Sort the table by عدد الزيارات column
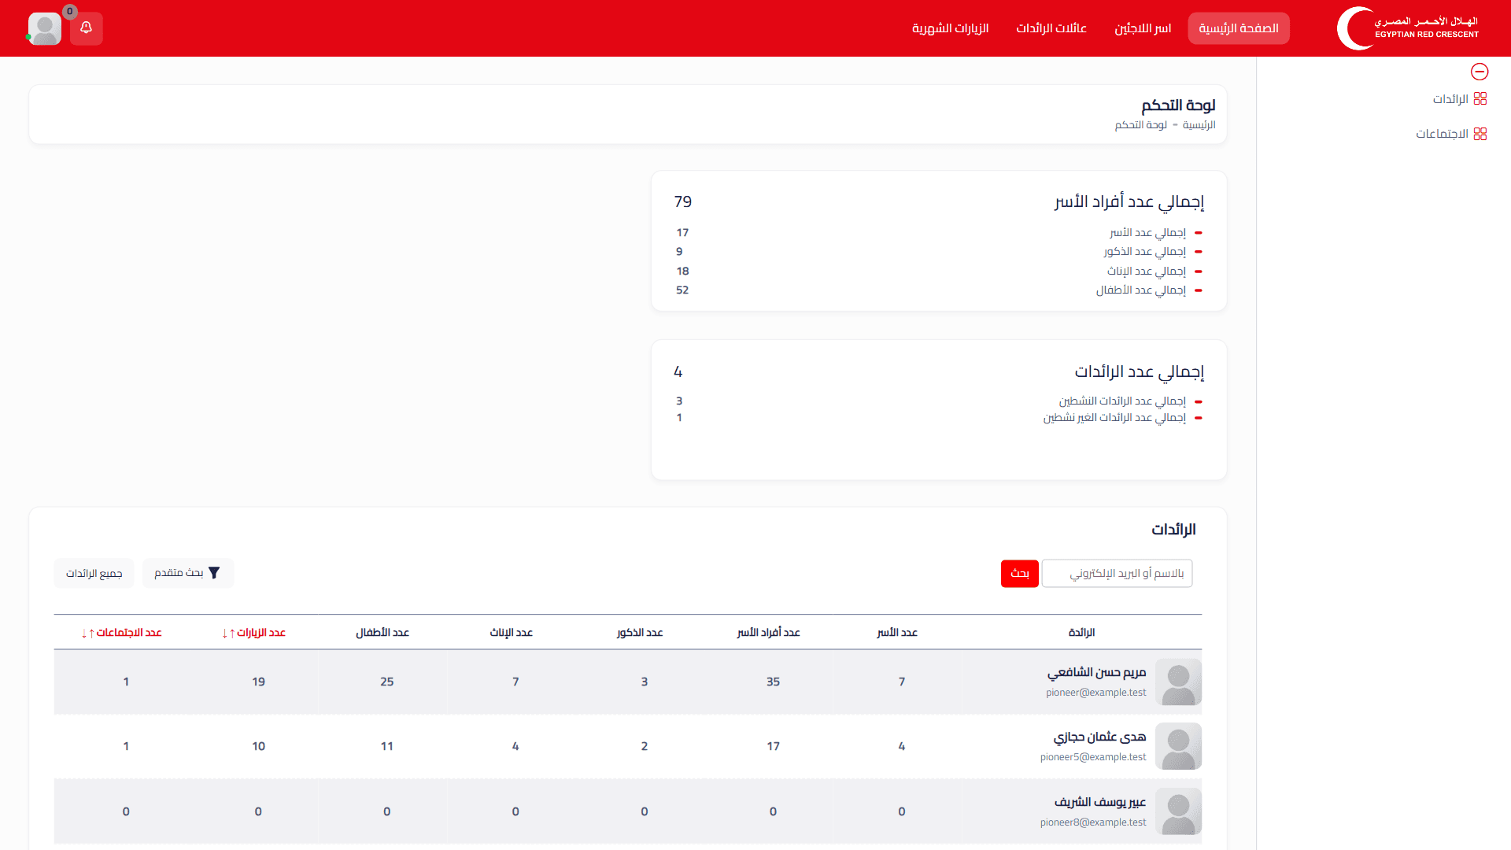This screenshot has height=850, width=1511. [x=253, y=633]
